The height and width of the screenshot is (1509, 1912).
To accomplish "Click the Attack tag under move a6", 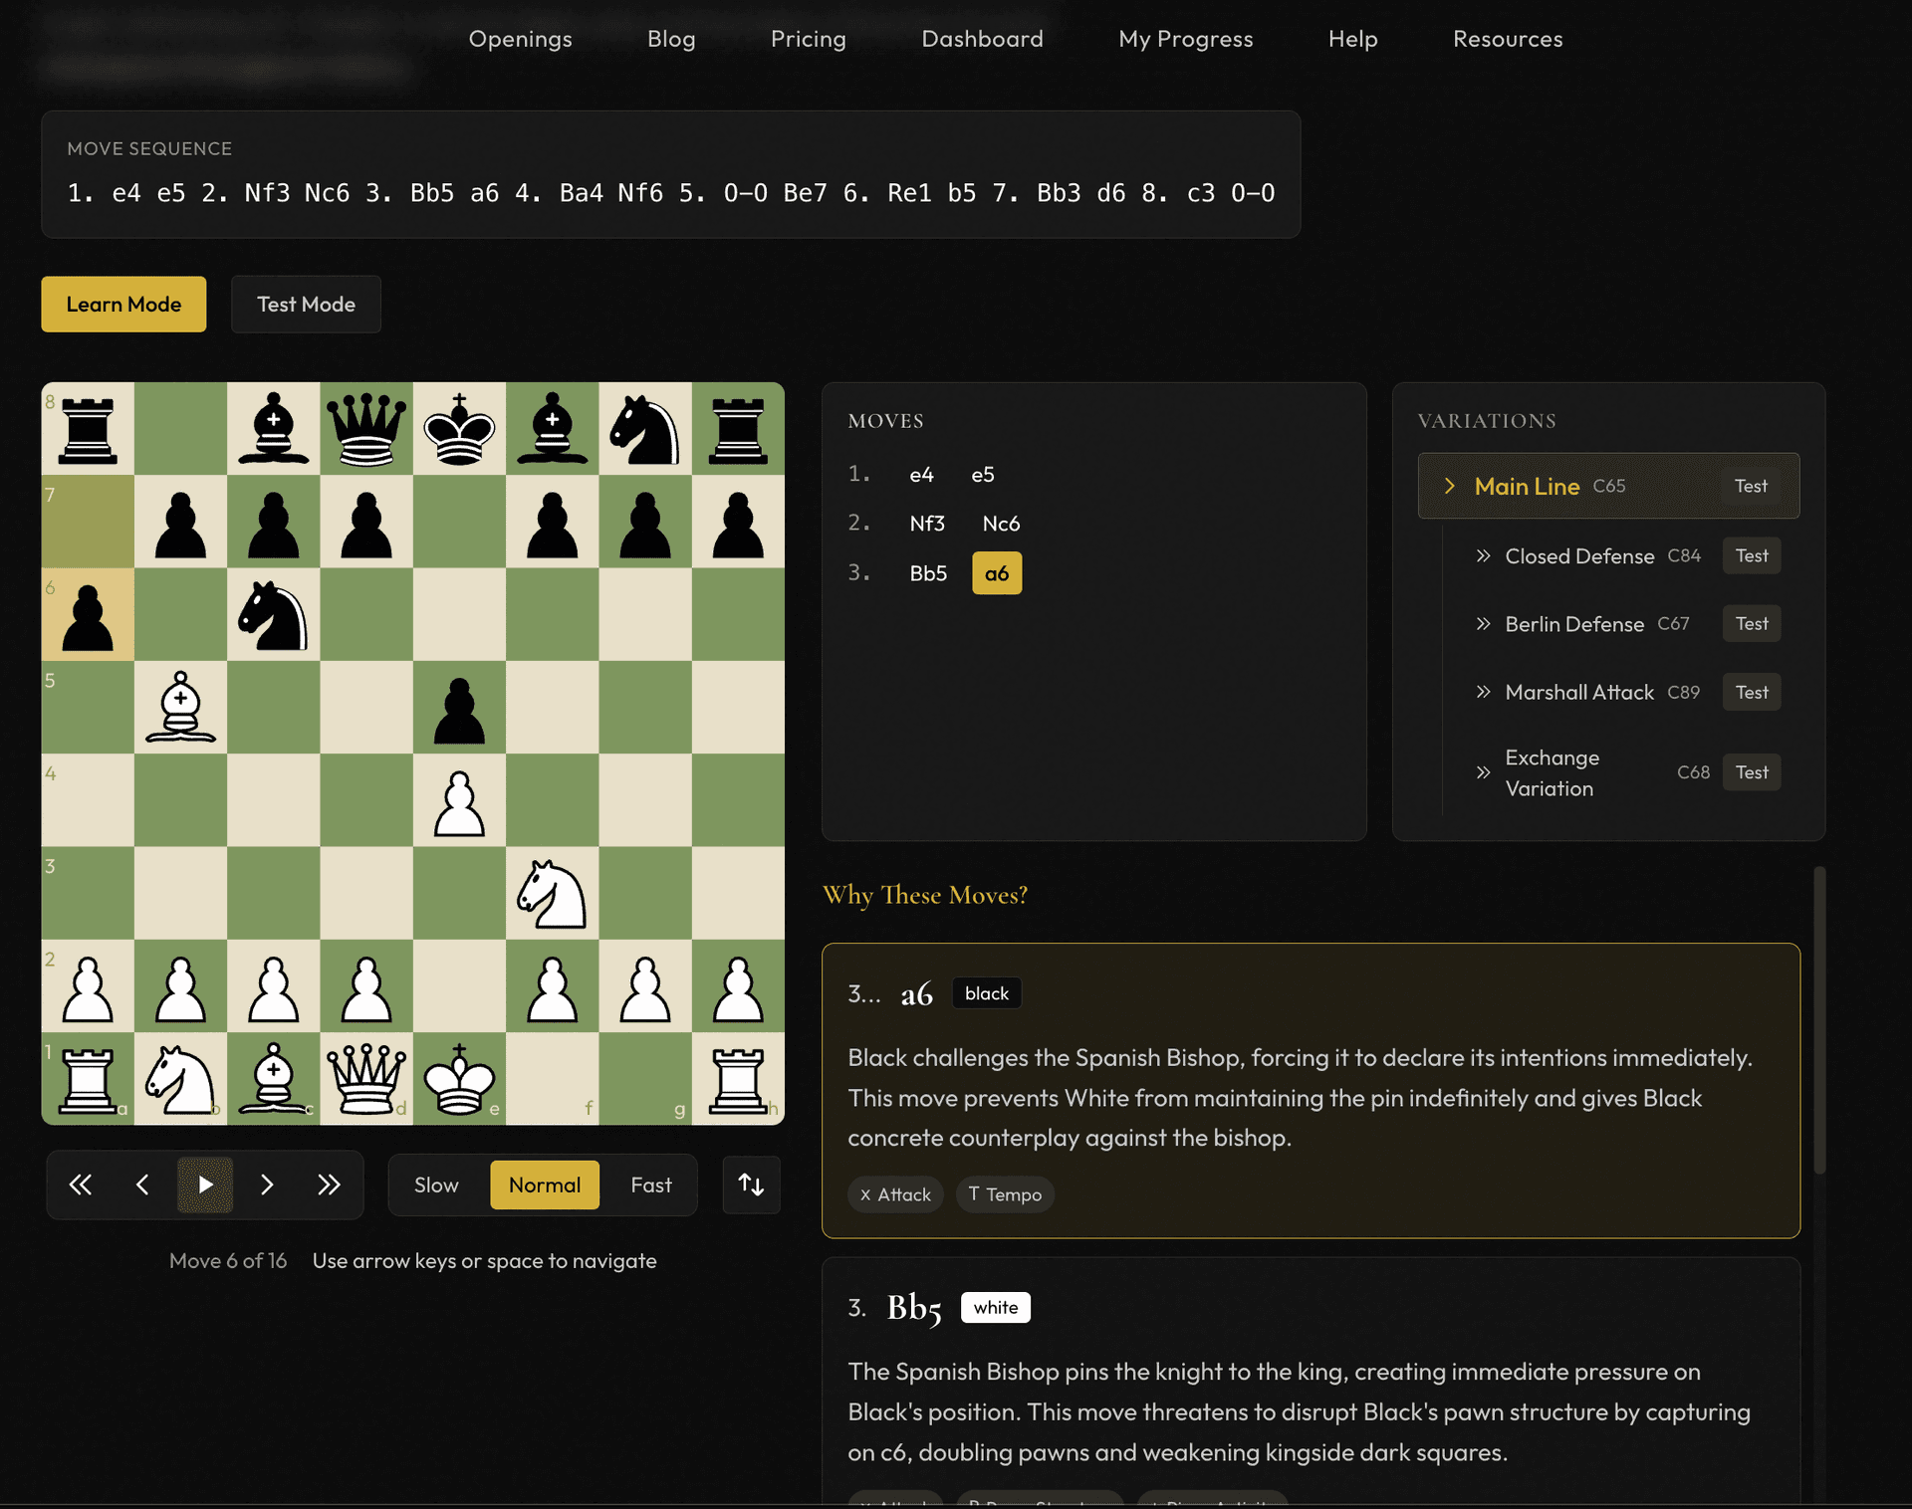I will coord(894,1193).
